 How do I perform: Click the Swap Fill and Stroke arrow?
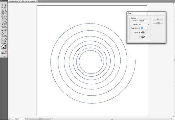click(6, 44)
